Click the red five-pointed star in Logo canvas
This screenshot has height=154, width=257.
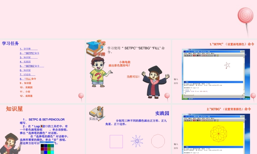tap(227, 65)
